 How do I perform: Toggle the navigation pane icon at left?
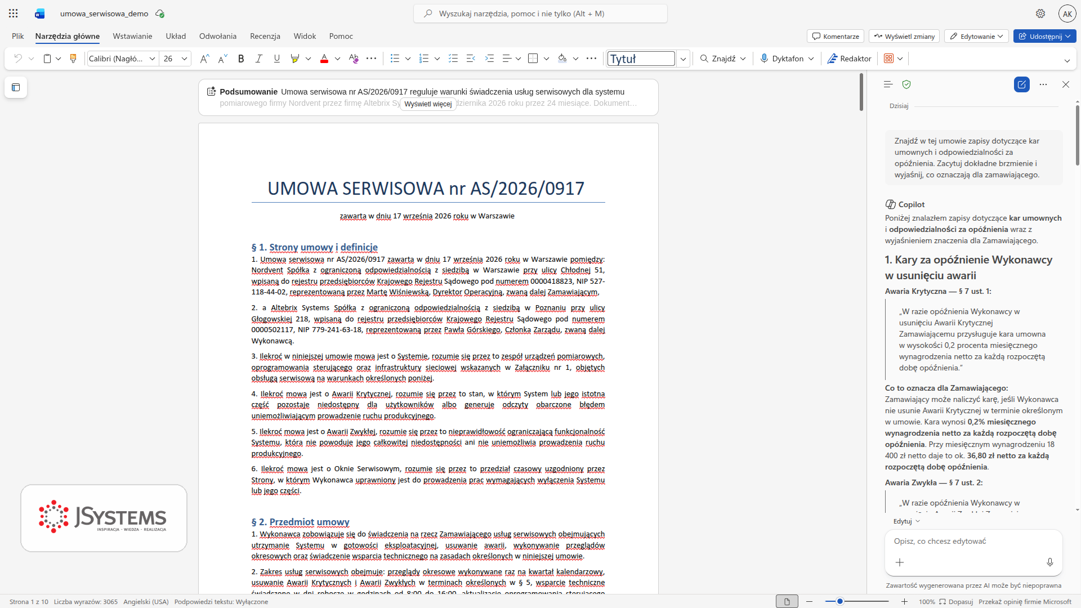16,87
